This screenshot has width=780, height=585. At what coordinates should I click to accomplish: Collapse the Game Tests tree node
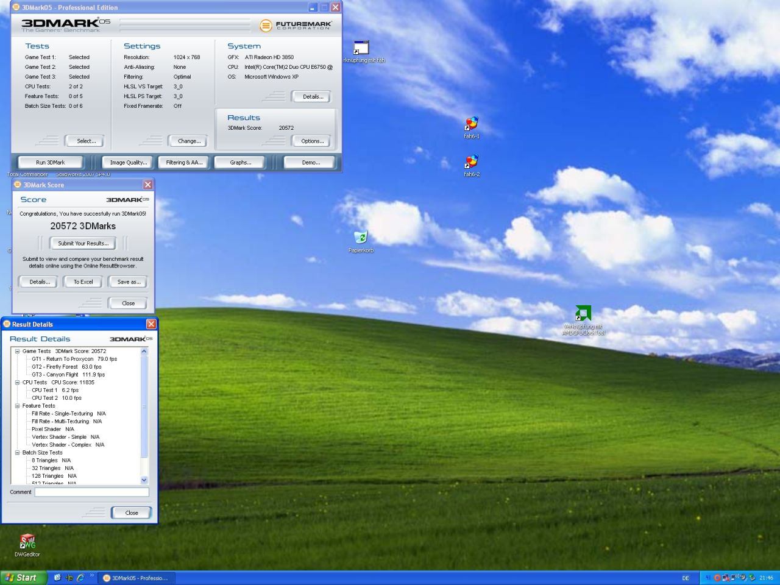pos(17,351)
